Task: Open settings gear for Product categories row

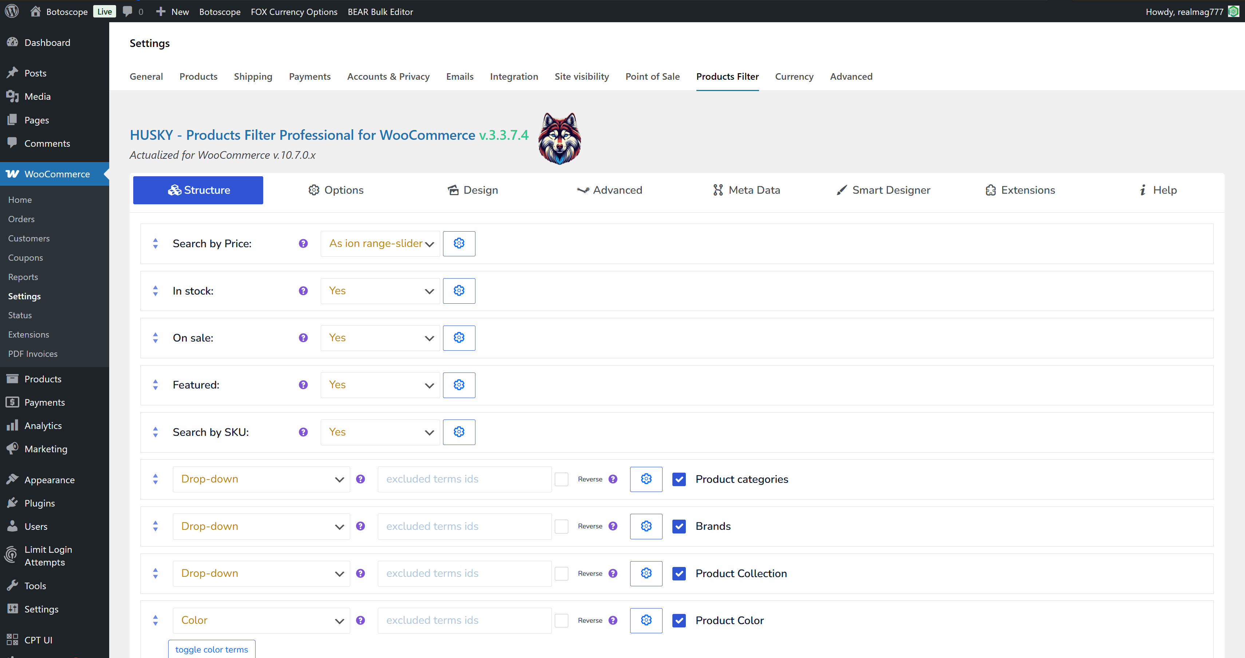Action: click(646, 479)
